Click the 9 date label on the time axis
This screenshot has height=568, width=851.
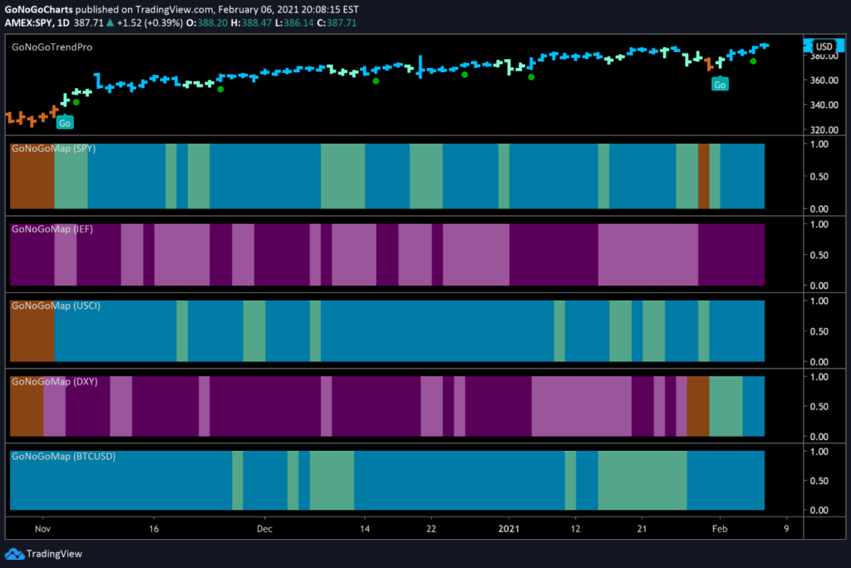coord(786,529)
